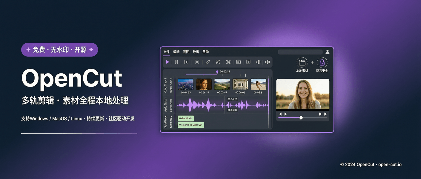Click the open-cut.io footer text
Screen dimensions: 421x179
tap(390, 165)
